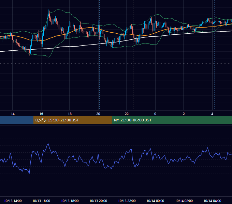232x204 pixels.
Task: Click the hour 22 axis tick
Action: tap(127, 114)
